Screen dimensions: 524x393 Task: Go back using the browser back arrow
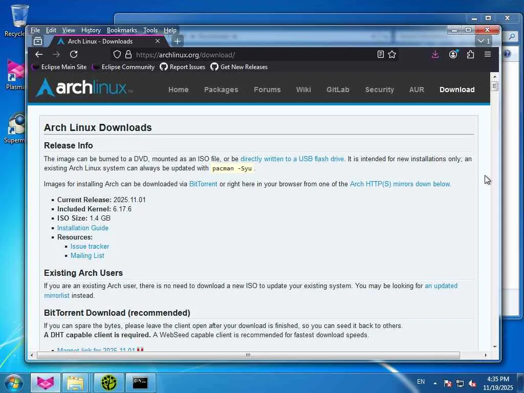[39, 54]
